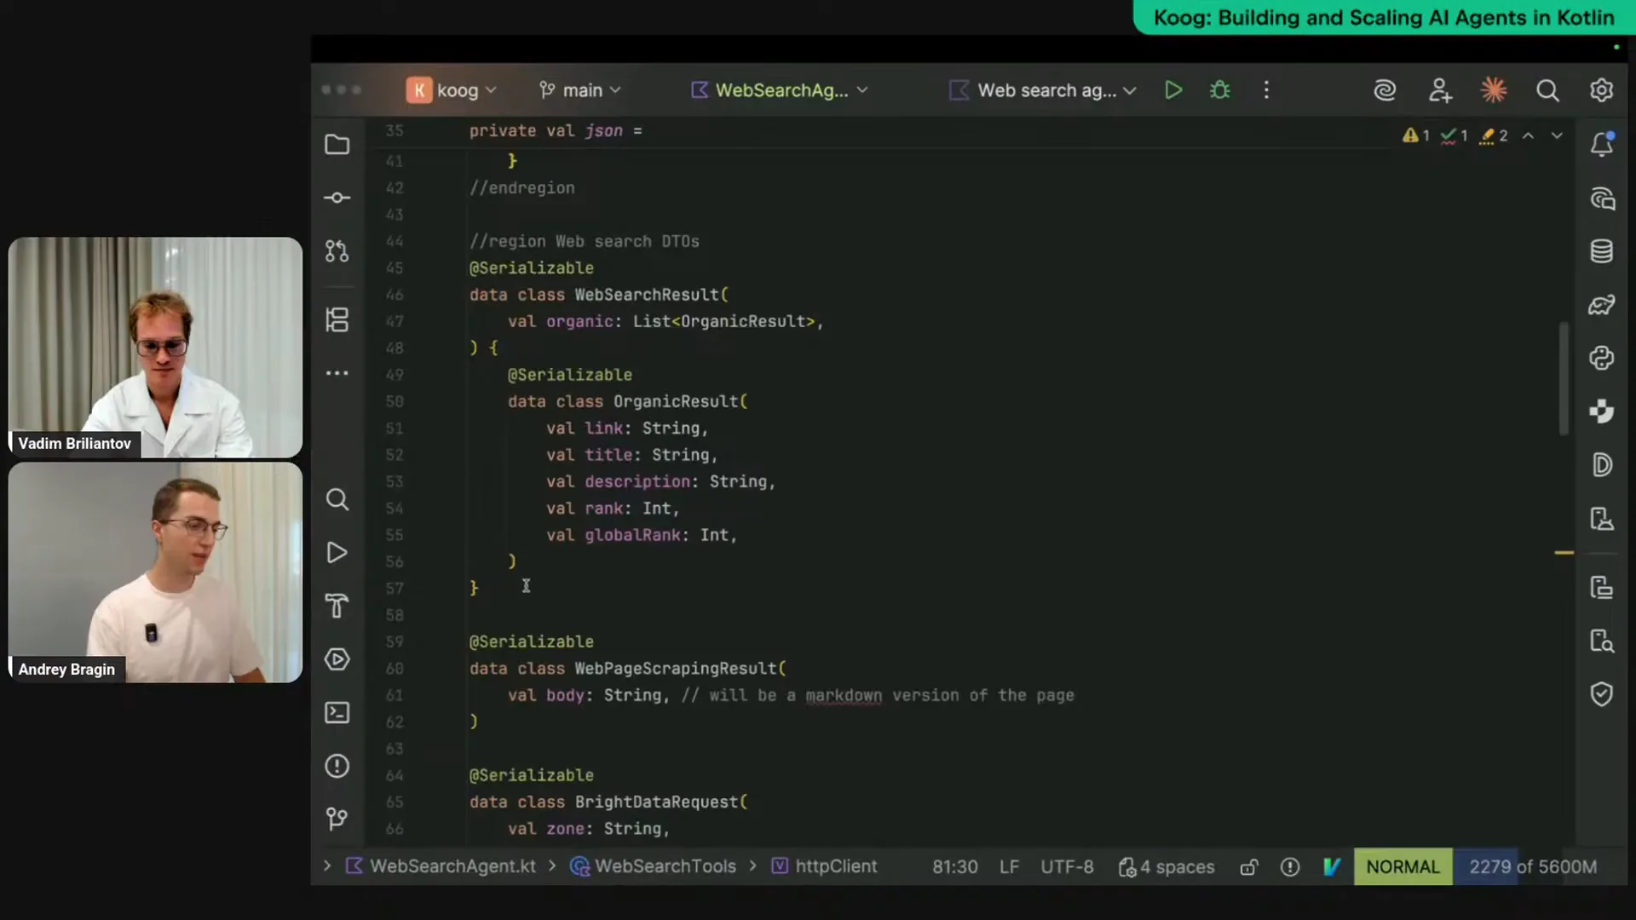Click NORMAL vim mode indicator

(1403, 867)
